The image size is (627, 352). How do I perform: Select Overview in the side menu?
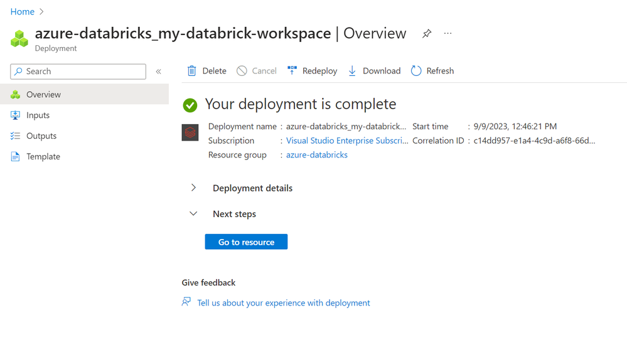84,94
